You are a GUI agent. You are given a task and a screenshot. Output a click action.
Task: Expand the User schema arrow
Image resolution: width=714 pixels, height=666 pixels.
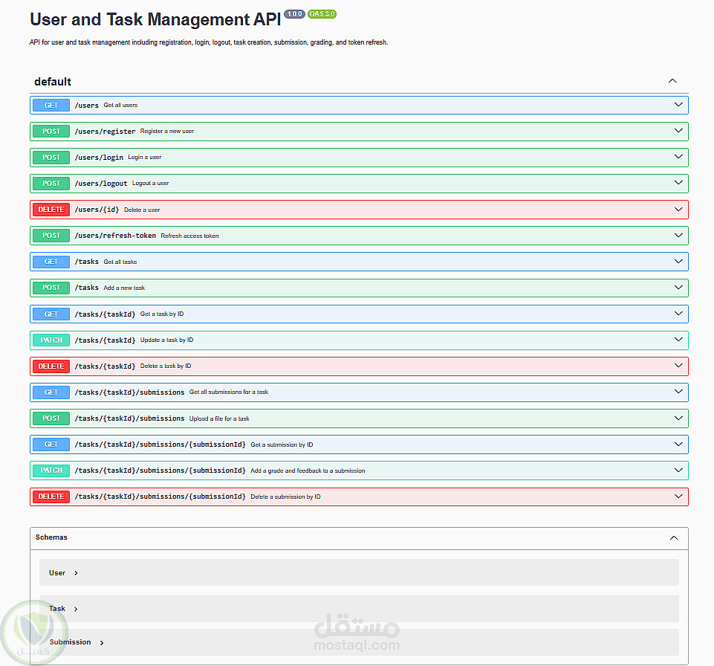(76, 573)
